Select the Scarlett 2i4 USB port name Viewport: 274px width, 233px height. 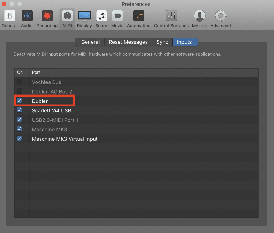pyautogui.click(x=52, y=110)
